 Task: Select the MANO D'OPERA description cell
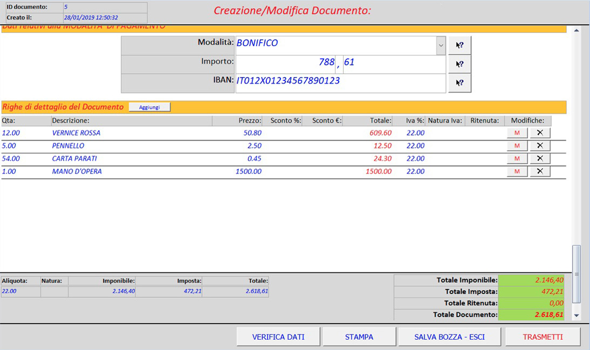[x=77, y=171]
